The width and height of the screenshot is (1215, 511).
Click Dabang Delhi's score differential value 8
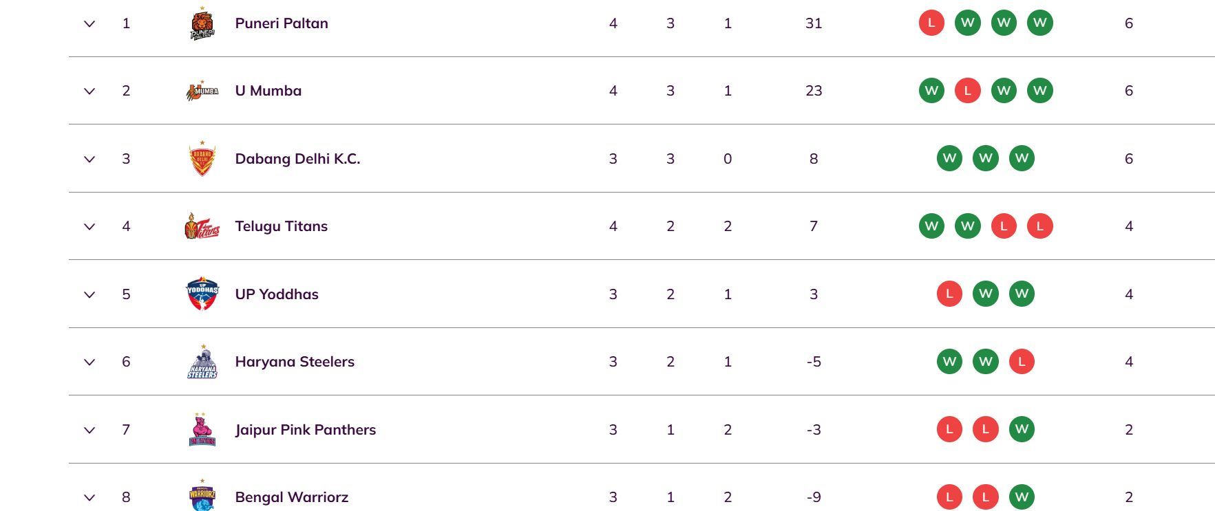813,157
